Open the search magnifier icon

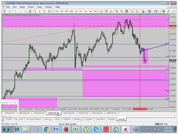click(169, 11)
